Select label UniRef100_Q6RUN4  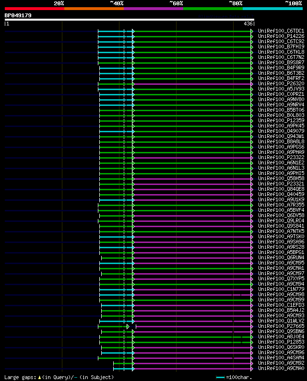[x=281, y=257]
